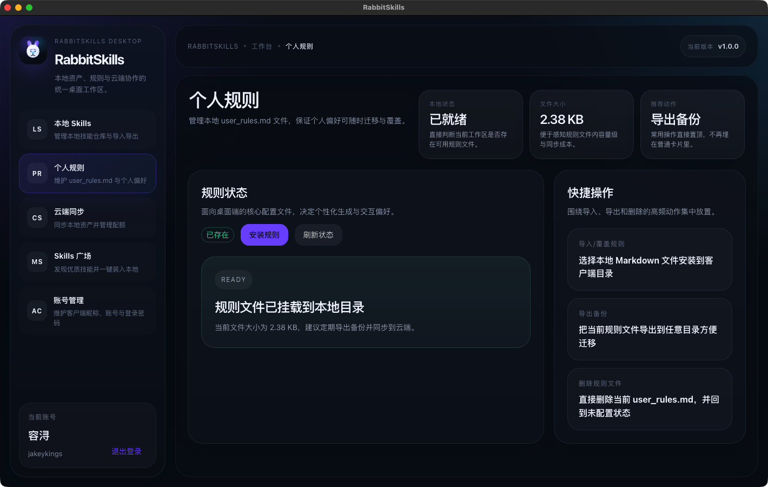Image resolution: width=768 pixels, height=487 pixels.
Task: Click the 安装规则 button
Action: click(264, 234)
